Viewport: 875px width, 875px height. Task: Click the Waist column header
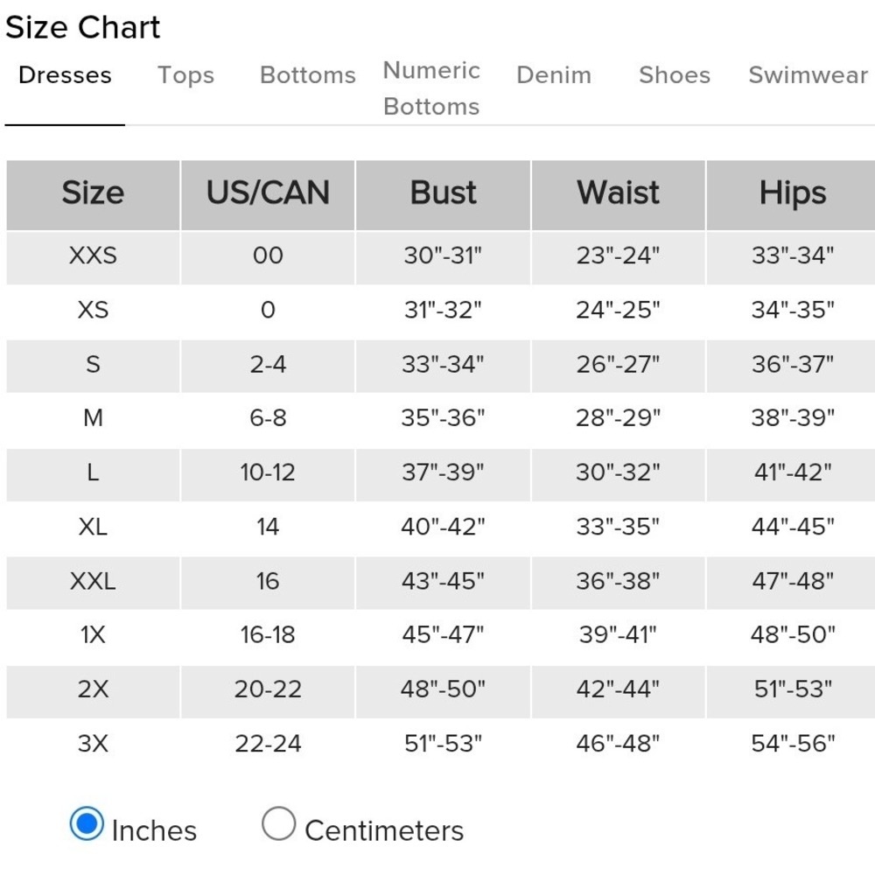coord(619,194)
